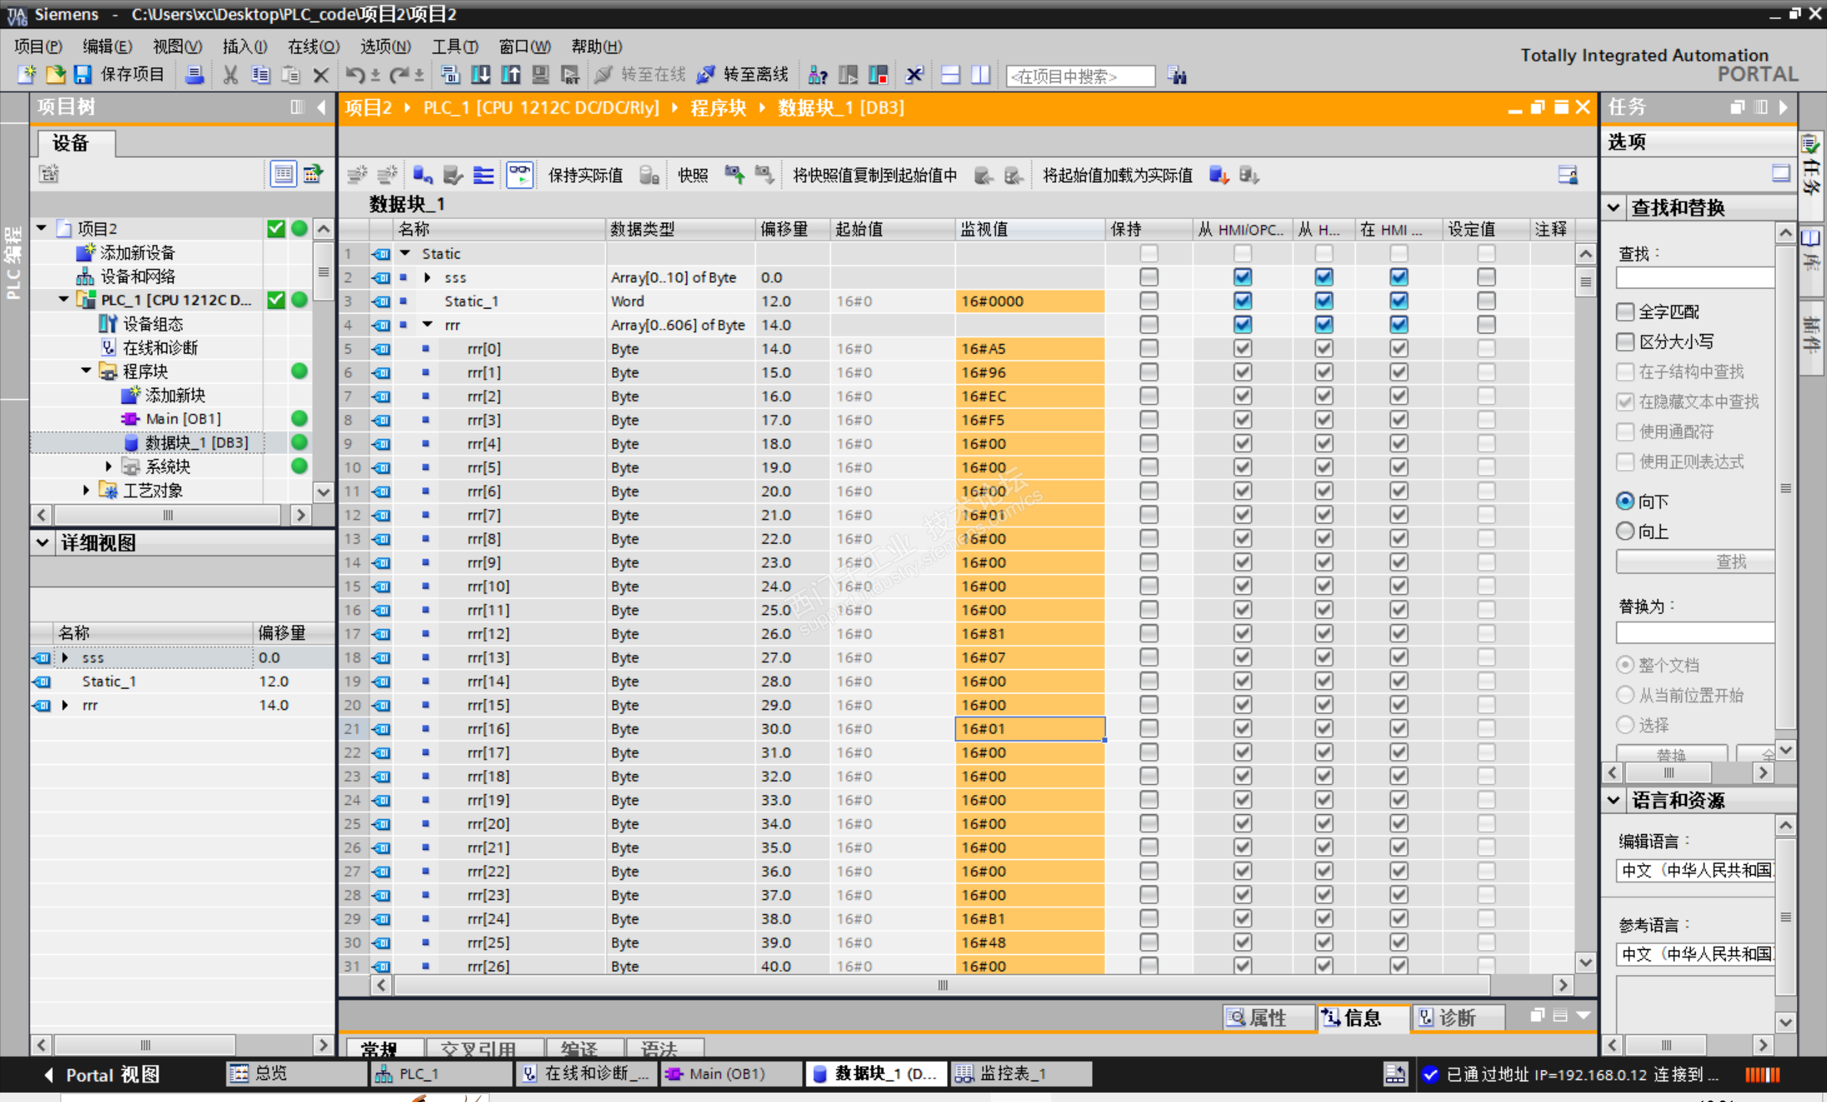The height and width of the screenshot is (1102, 1827).
Task: Collapse the rrr array row
Action: pos(428,325)
